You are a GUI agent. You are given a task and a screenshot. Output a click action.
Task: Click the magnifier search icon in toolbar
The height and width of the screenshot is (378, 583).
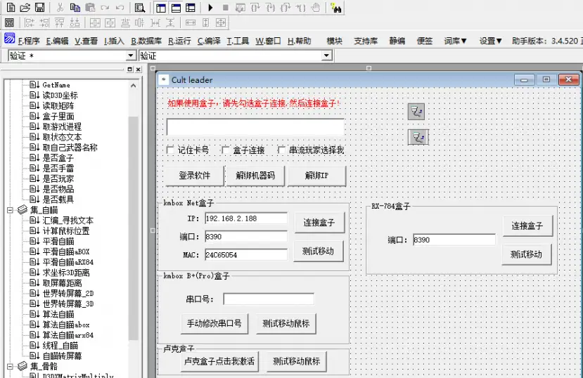140,8
